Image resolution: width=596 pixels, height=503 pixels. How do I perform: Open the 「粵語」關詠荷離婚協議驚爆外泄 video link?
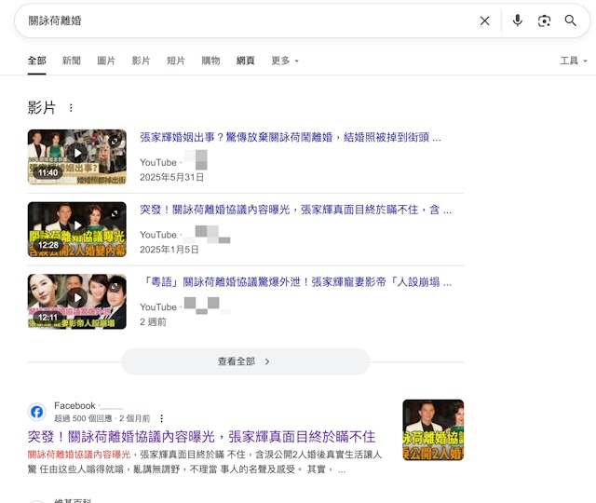pyautogui.click(x=296, y=282)
